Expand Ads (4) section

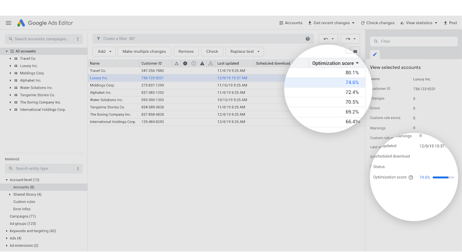6,238
